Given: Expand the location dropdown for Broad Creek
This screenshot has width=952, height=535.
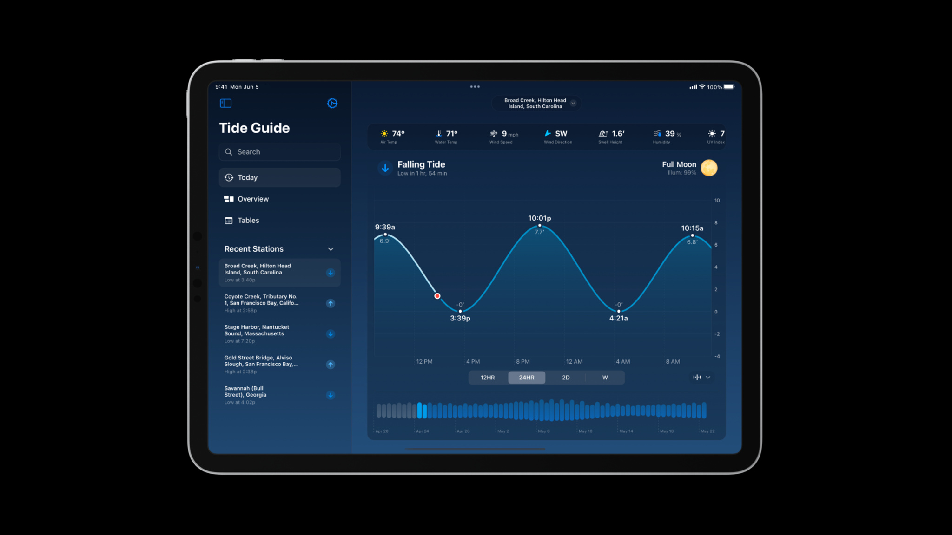Looking at the screenshot, I should [x=574, y=103].
